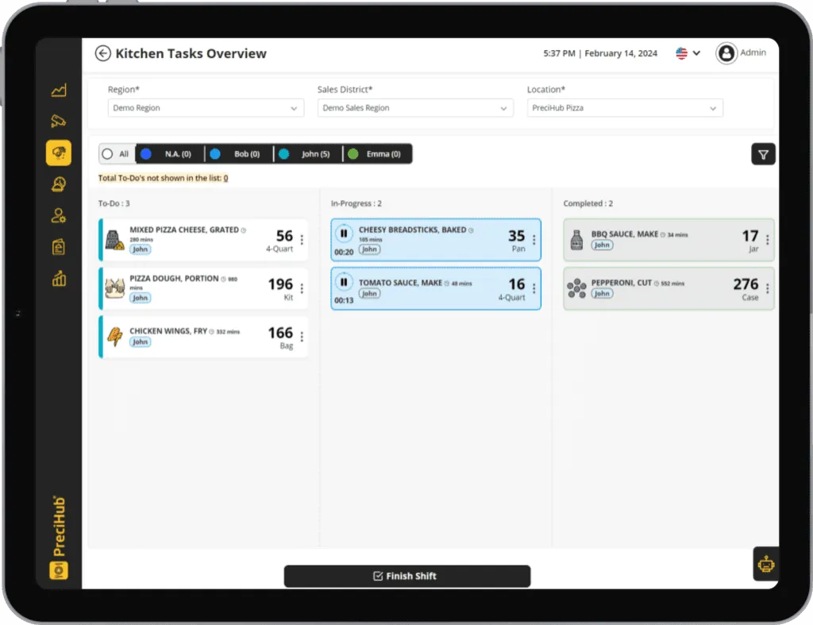The width and height of the screenshot is (813, 625).
Task: Open options menu for Cheesy Breadsticks, Baked
Action: [534, 240]
